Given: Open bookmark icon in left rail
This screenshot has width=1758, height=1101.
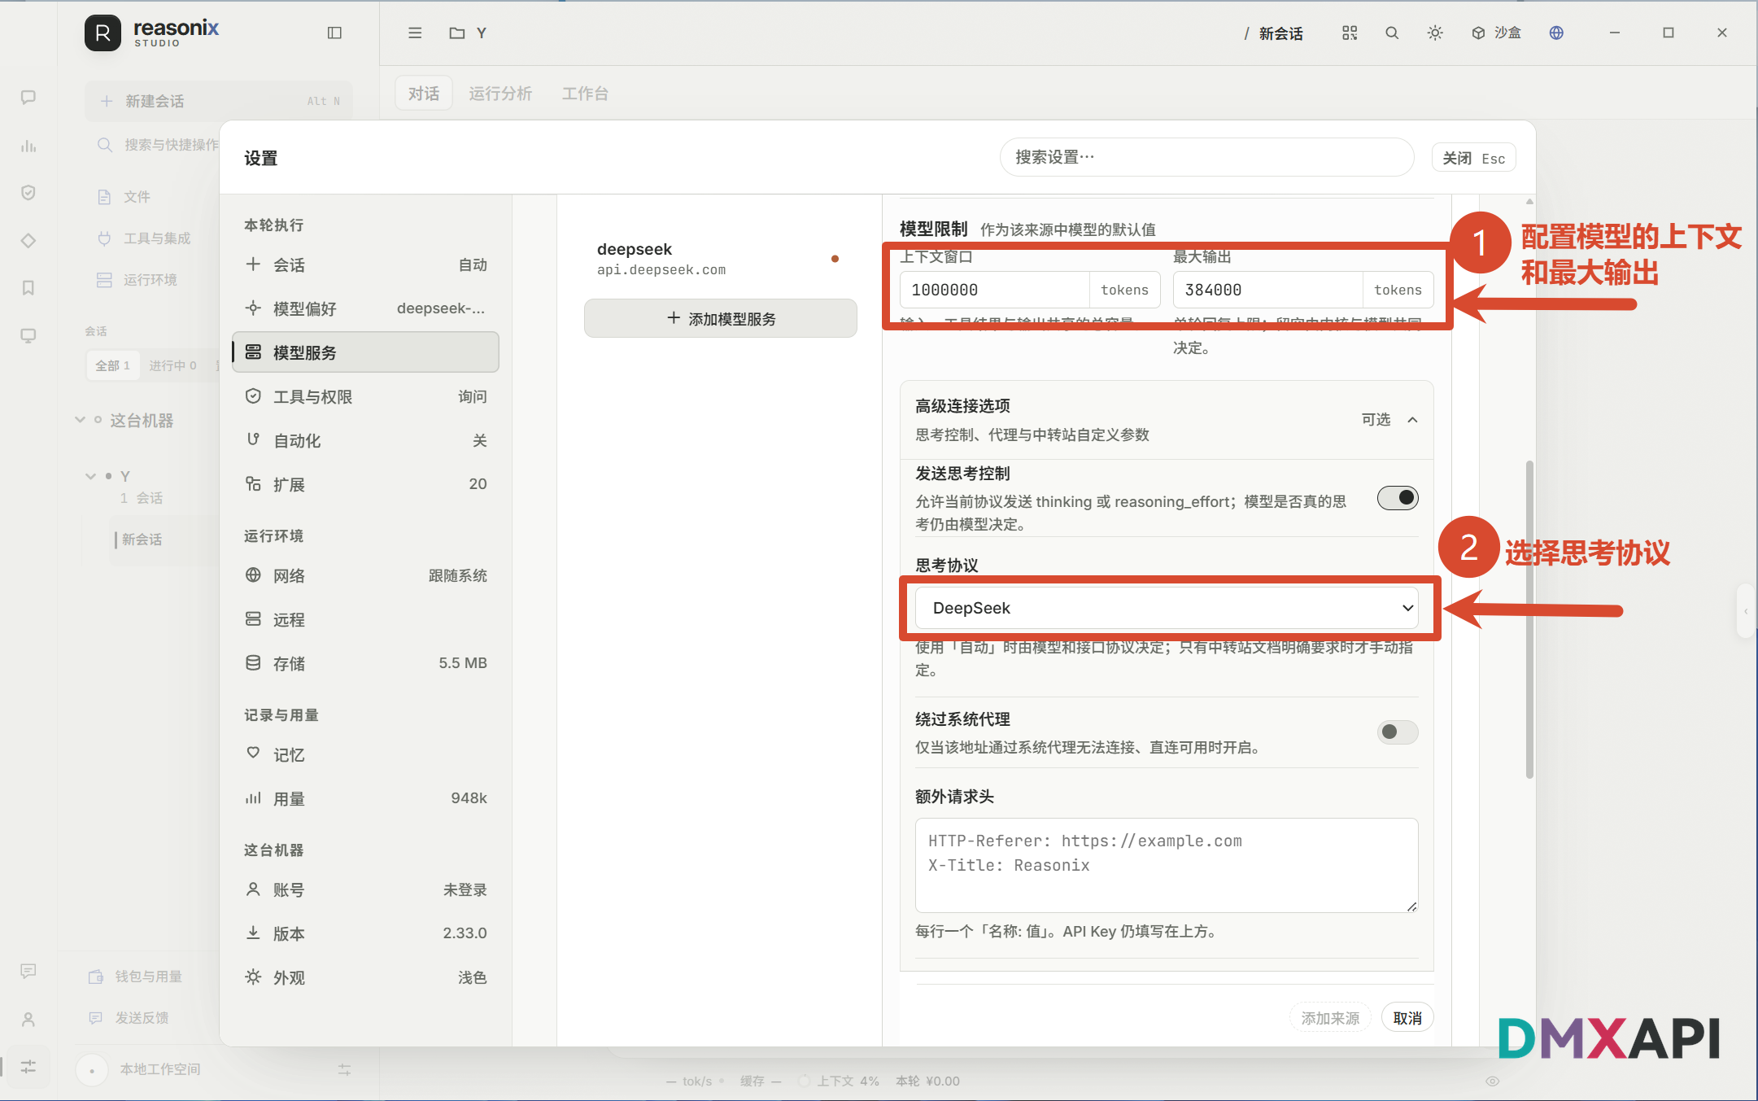Looking at the screenshot, I should point(28,288).
